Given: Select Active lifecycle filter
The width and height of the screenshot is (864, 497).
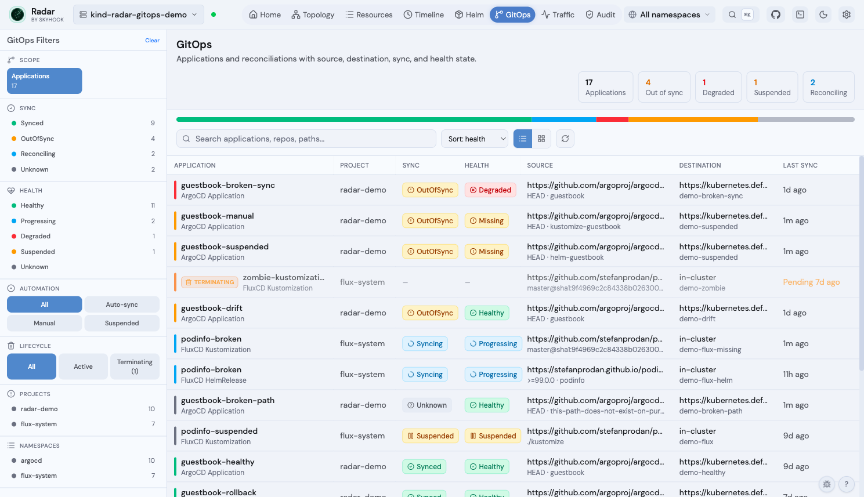Looking at the screenshot, I should pos(83,367).
